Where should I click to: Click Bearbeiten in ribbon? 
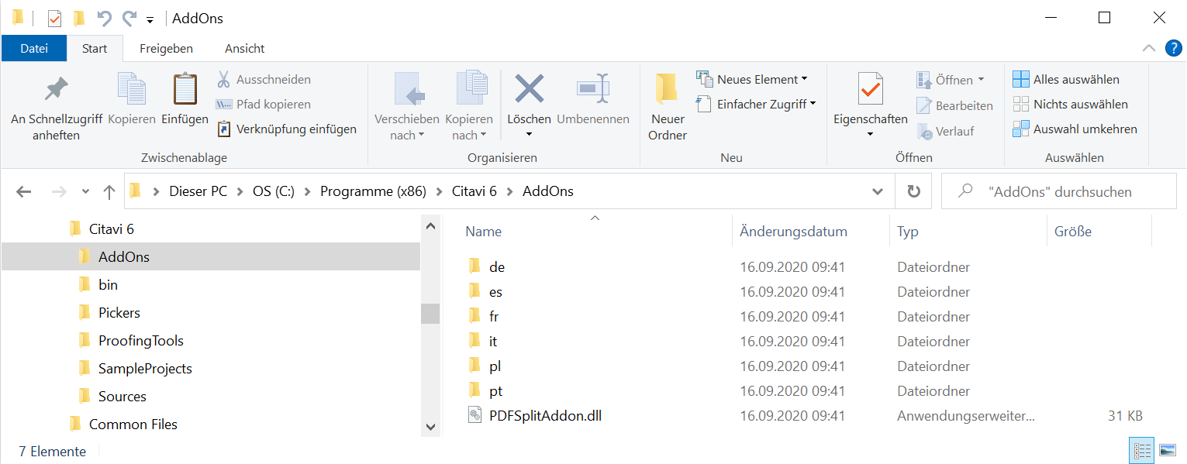[x=954, y=105]
